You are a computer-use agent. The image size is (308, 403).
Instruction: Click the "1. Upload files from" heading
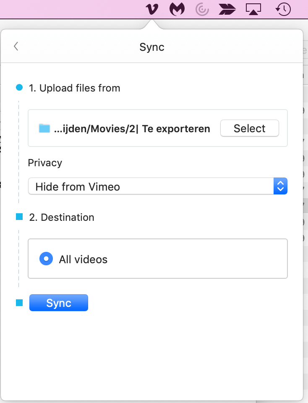tap(74, 88)
